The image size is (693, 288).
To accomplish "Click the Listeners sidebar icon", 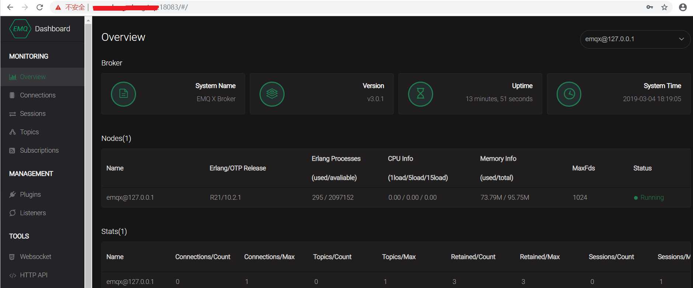I will pos(13,213).
